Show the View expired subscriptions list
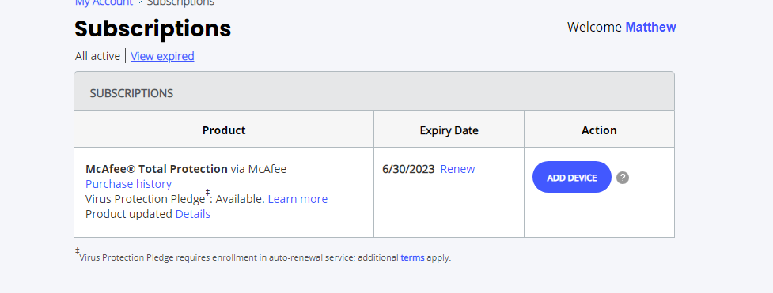The width and height of the screenshot is (773, 293). pyautogui.click(x=162, y=56)
